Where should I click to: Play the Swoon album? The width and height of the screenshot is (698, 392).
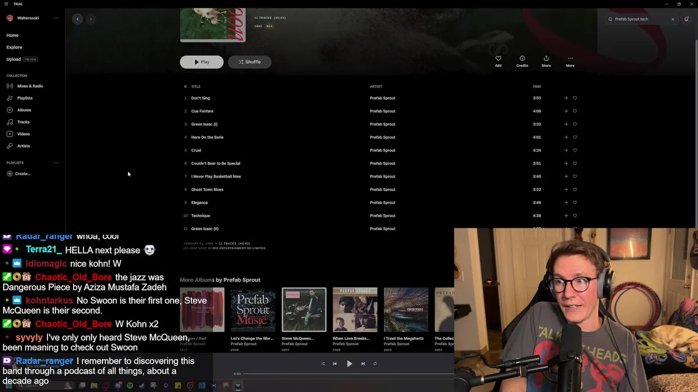tap(202, 62)
